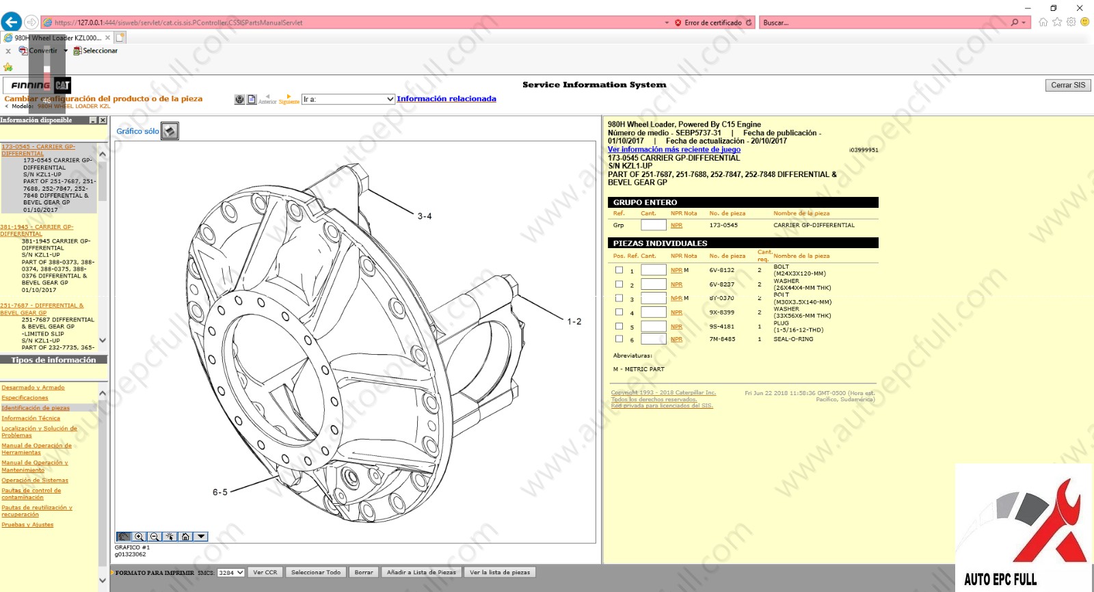The image size is (1094, 592).
Task: Select Identificación de piezas info type
Action: [36, 408]
